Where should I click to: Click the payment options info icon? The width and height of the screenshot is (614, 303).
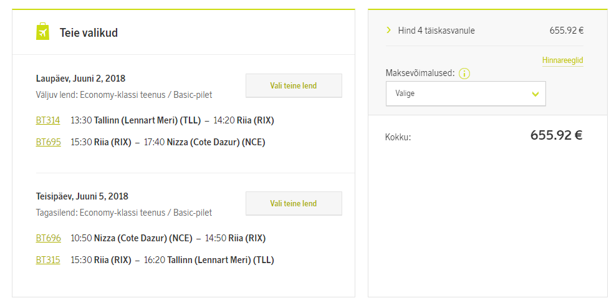464,73
